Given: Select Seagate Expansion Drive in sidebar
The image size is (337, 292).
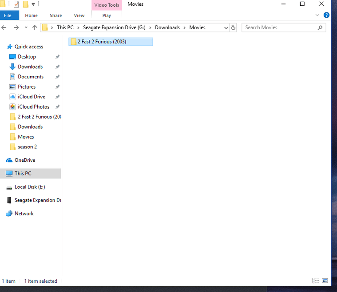Looking at the screenshot, I should coord(38,200).
